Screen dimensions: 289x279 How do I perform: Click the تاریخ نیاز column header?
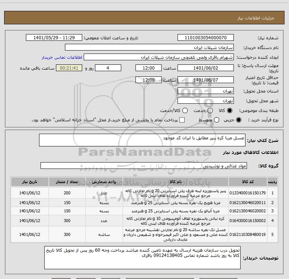[30, 182]
